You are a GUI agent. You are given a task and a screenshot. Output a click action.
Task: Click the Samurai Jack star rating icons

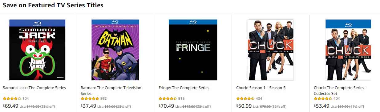coord(12,99)
